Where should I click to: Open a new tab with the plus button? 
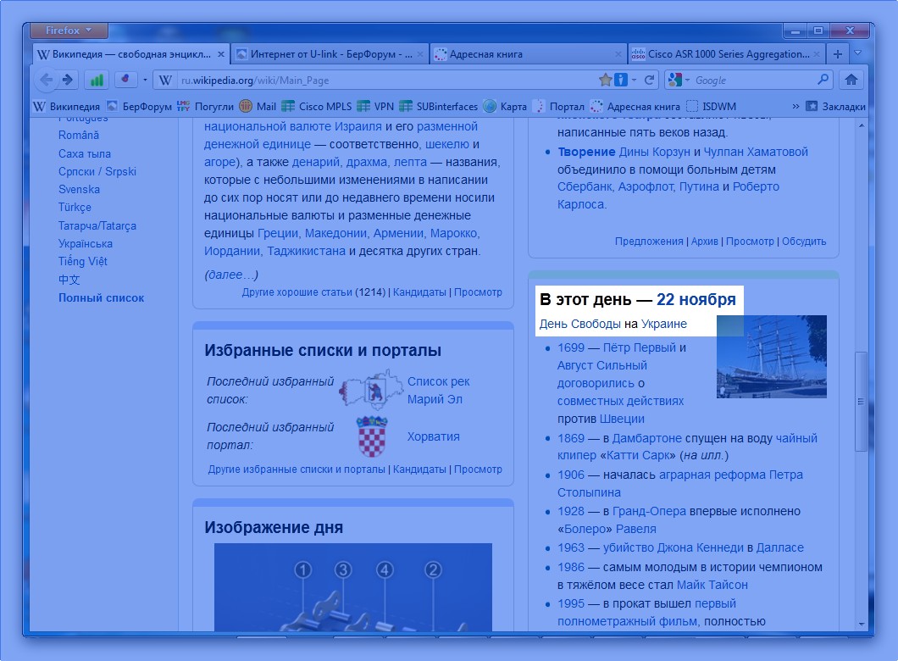[838, 54]
